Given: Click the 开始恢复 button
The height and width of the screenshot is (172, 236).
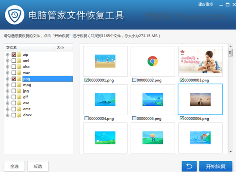Looking at the screenshot, I should point(216,166).
